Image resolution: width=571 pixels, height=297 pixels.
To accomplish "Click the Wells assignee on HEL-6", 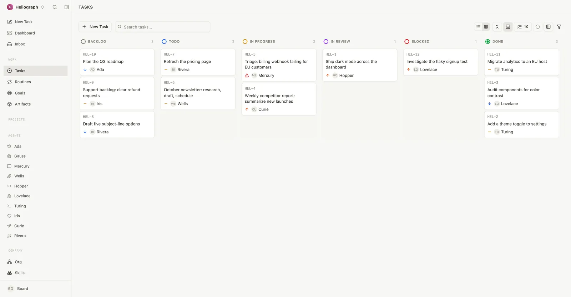I will [x=179, y=104].
